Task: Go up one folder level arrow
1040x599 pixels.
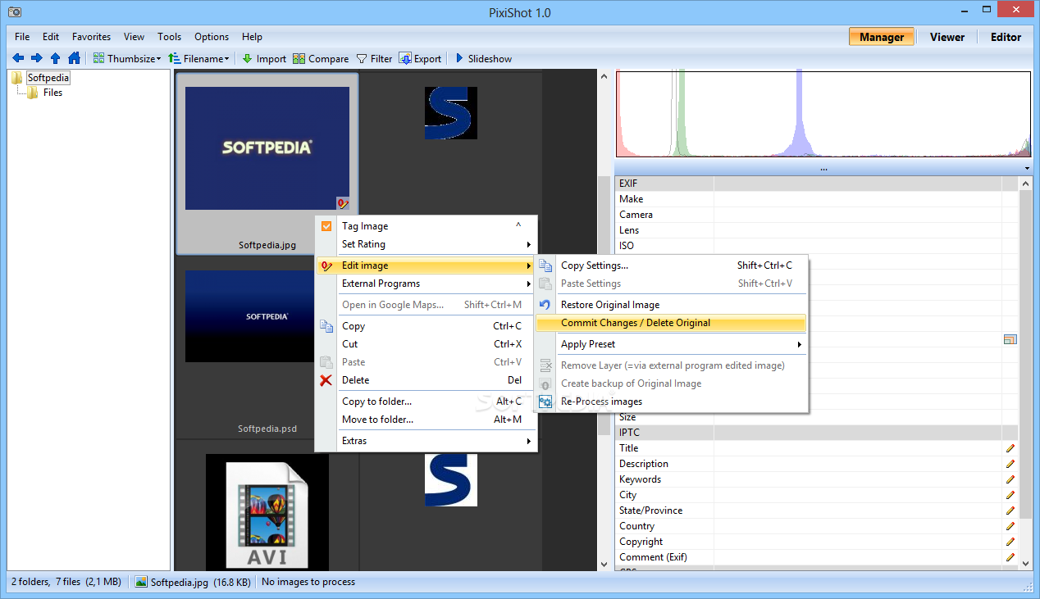Action: click(55, 58)
